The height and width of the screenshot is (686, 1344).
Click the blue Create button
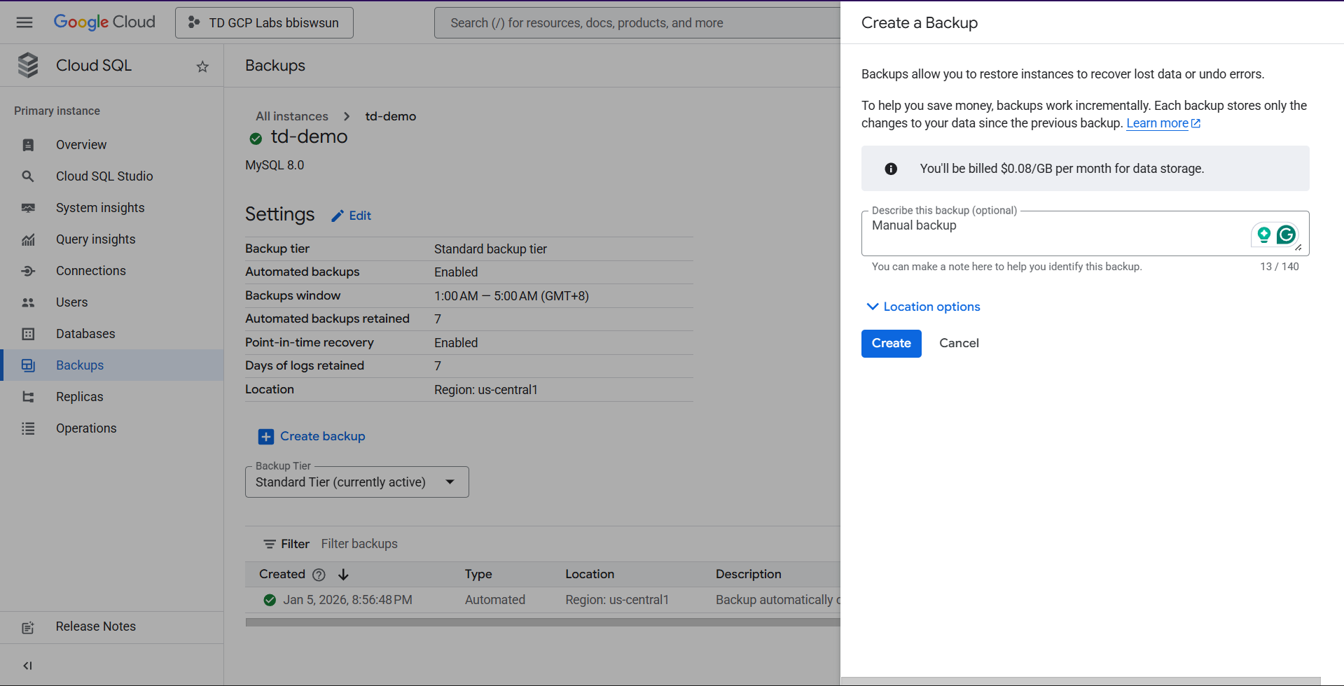(x=891, y=344)
